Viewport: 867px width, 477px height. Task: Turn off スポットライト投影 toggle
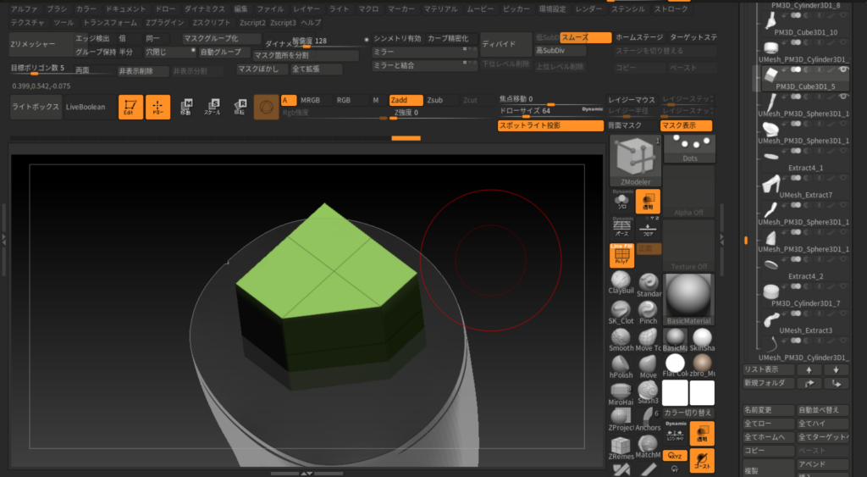(x=550, y=125)
